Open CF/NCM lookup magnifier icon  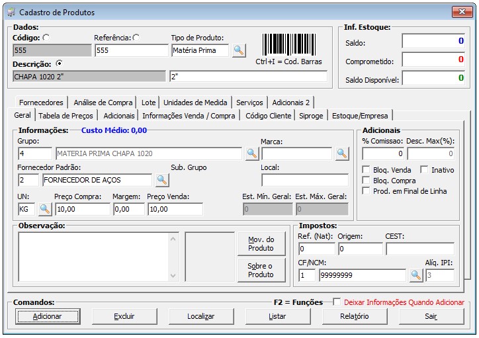(x=416, y=275)
